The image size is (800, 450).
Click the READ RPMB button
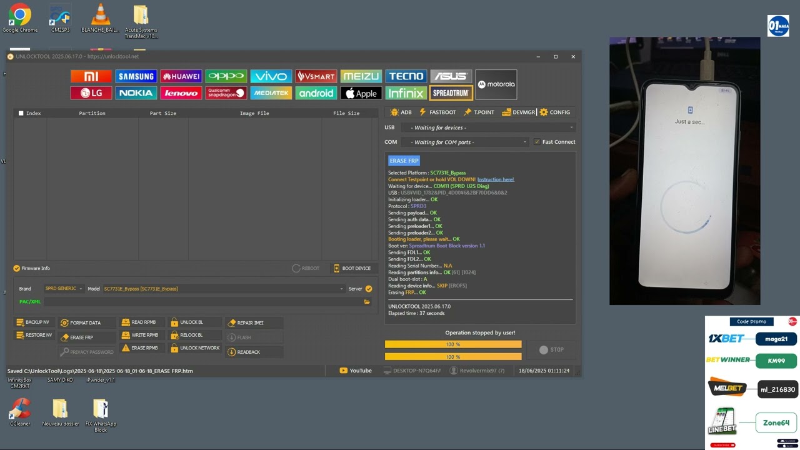pyautogui.click(x=142, y=322)
